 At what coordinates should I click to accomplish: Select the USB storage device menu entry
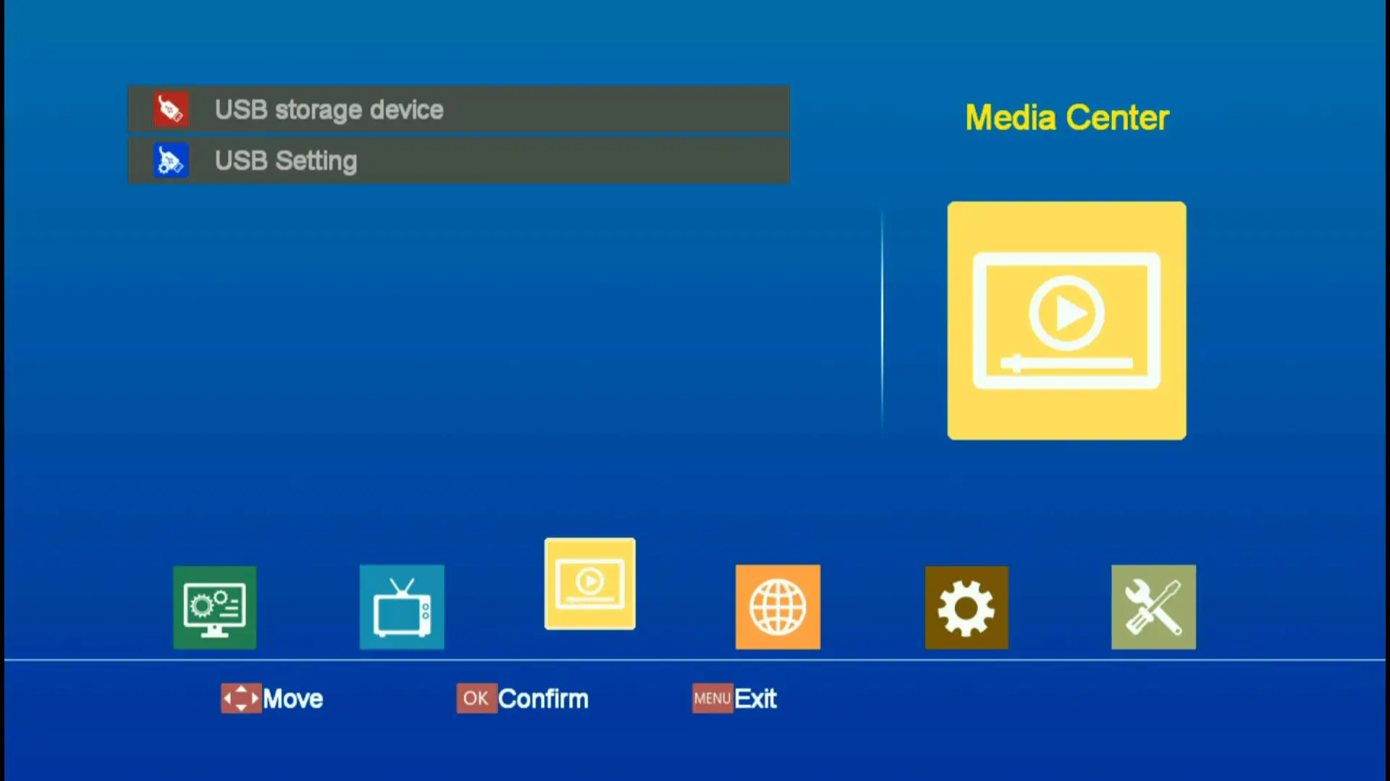tap(458, 109)
